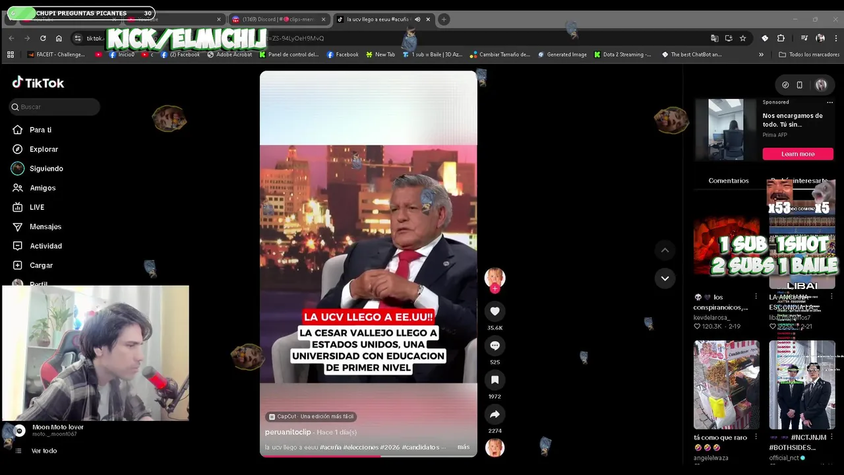This screenshot has height=475, width=844.
Task: Click the TikTok logo
Action: [x=38, y=82]
